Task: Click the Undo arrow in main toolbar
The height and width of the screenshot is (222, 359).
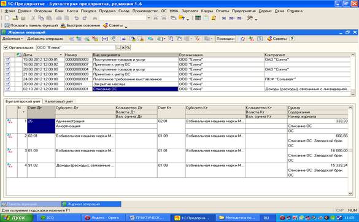Action: [x=77, y=18]
